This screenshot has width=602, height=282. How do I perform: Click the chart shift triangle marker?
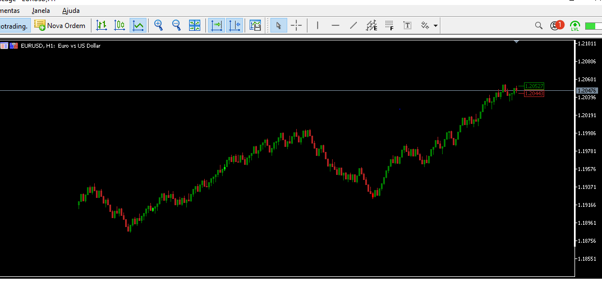[x=516, y=41]
